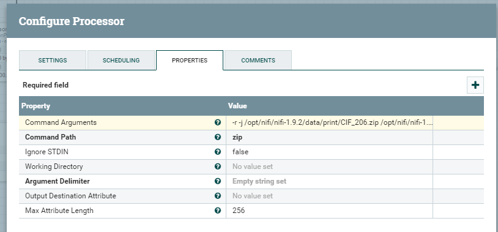Click help icon beside Max Attribute Length
Screen dimensions: 498x232
click(218, 211)
